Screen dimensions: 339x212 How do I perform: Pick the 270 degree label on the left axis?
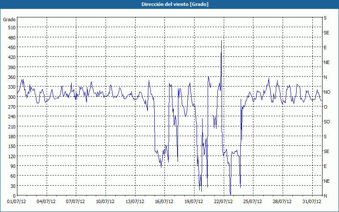point(12,107)
